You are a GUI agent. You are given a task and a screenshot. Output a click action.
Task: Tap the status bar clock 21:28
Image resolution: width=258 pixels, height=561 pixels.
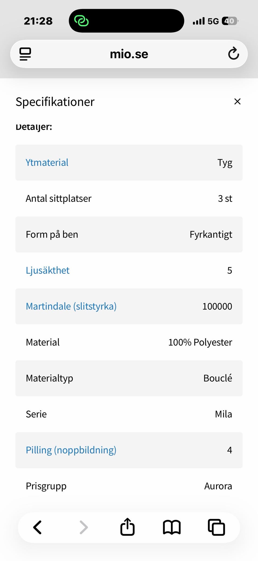[x=38, y=21]
